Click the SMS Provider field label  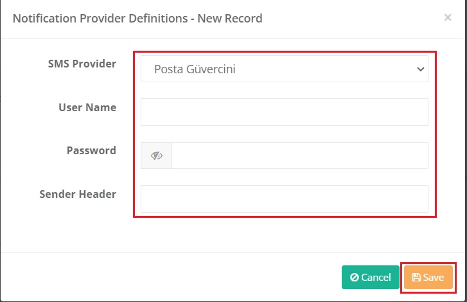point(82,64)
